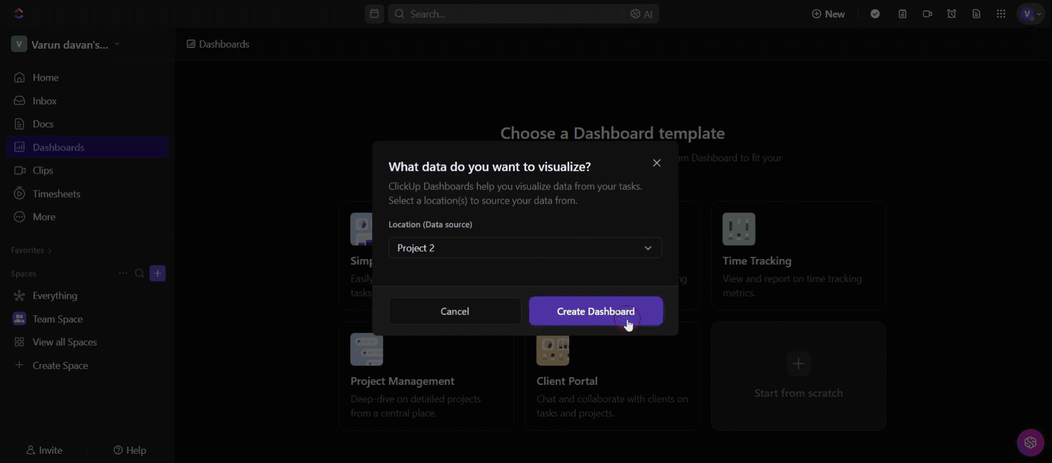This screenshot has width=1052, height=463.
Task: Click the Create Dashboard button
Action: click(596, 311)
